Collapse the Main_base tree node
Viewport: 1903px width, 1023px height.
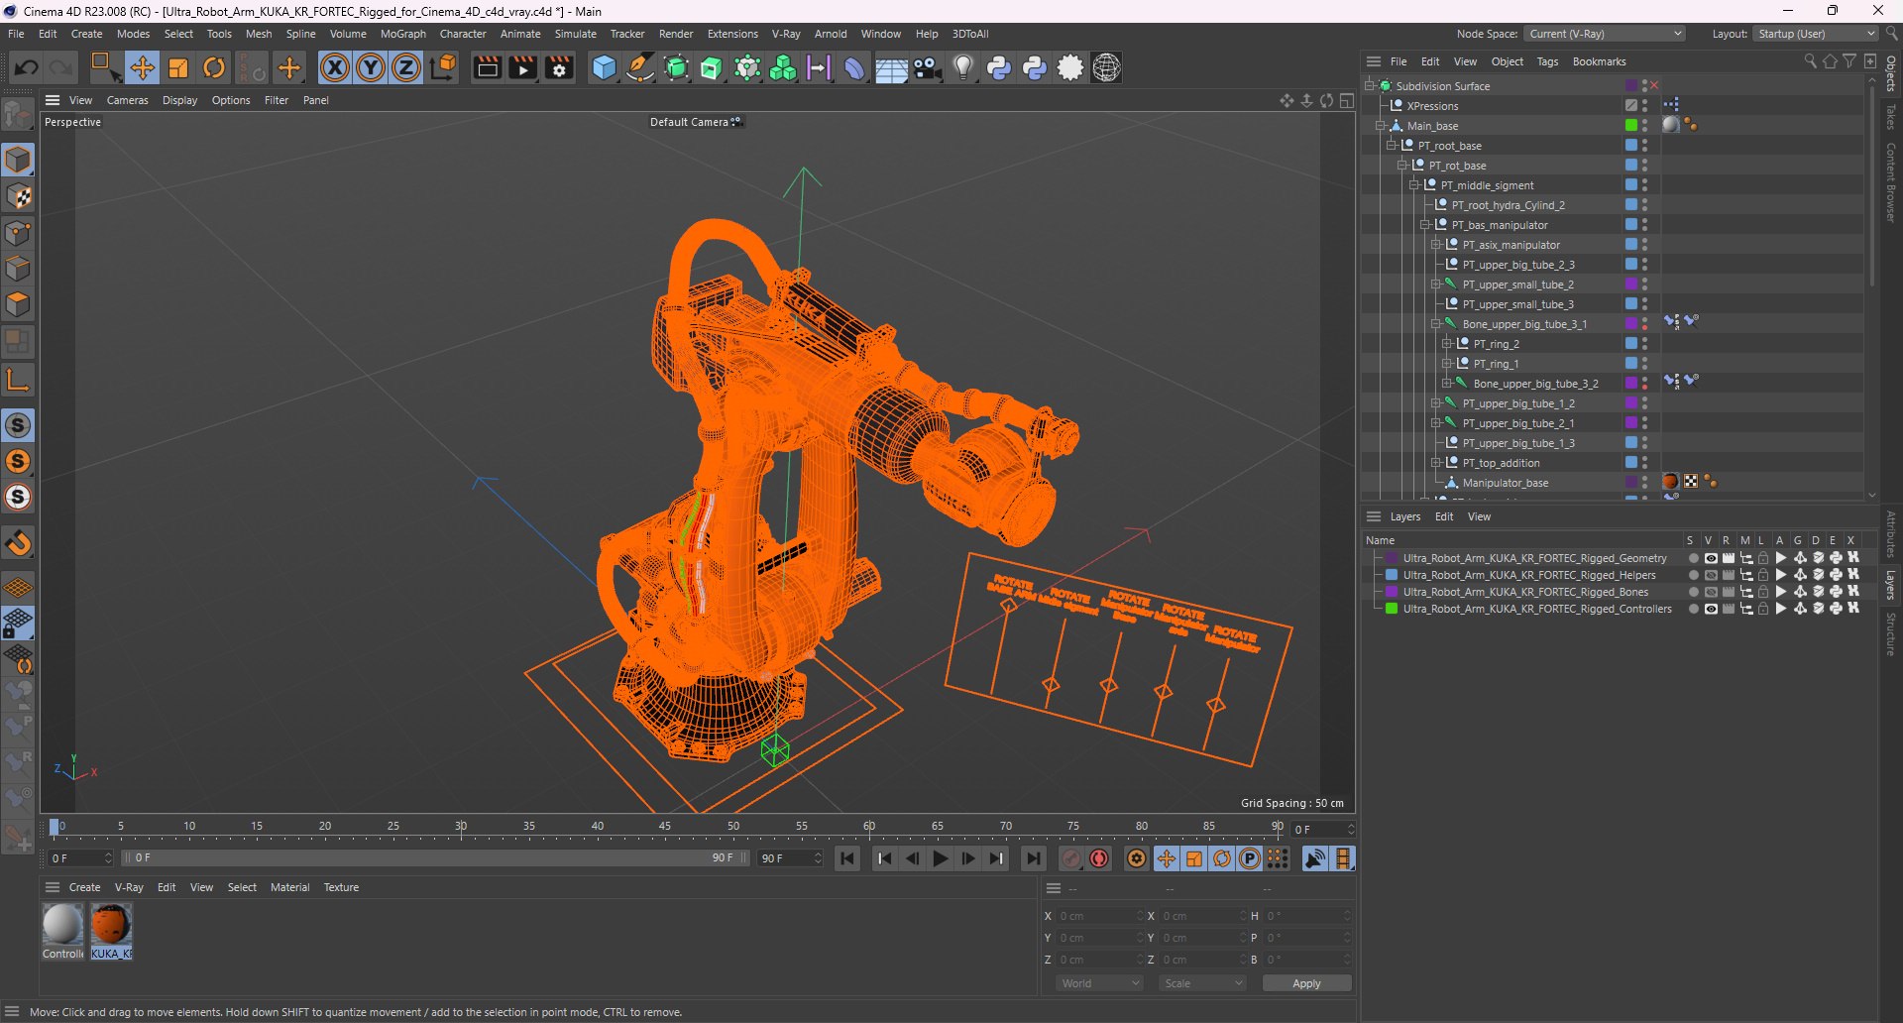click(x=1381, y=126)
